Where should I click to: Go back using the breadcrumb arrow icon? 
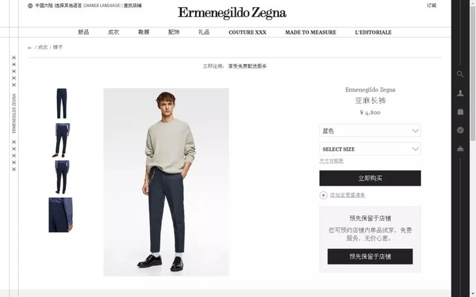tap(30, 48)
